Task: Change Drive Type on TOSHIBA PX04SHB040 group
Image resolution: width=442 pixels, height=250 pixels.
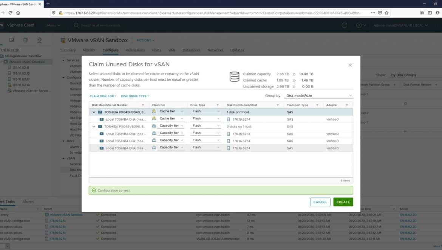Action: coord(206,111)
